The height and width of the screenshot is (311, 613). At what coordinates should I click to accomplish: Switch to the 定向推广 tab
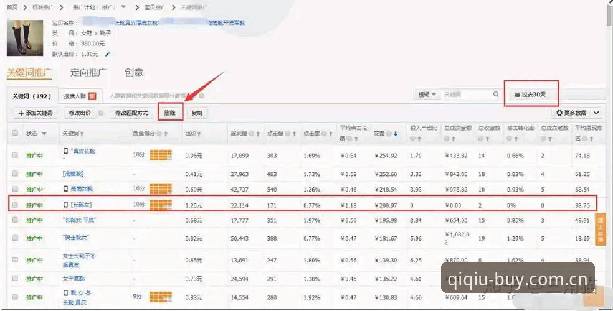88,73
